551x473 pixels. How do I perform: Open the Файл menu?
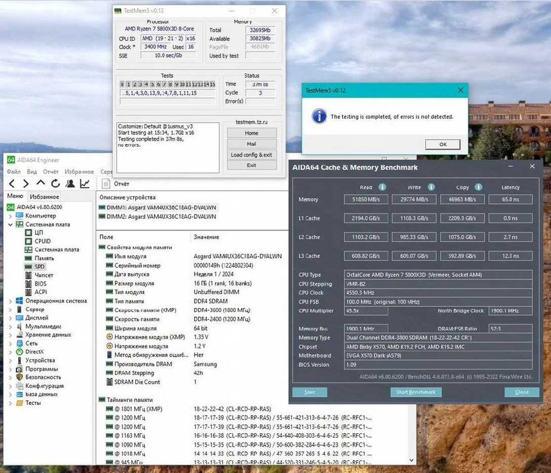tap(14, 172)
